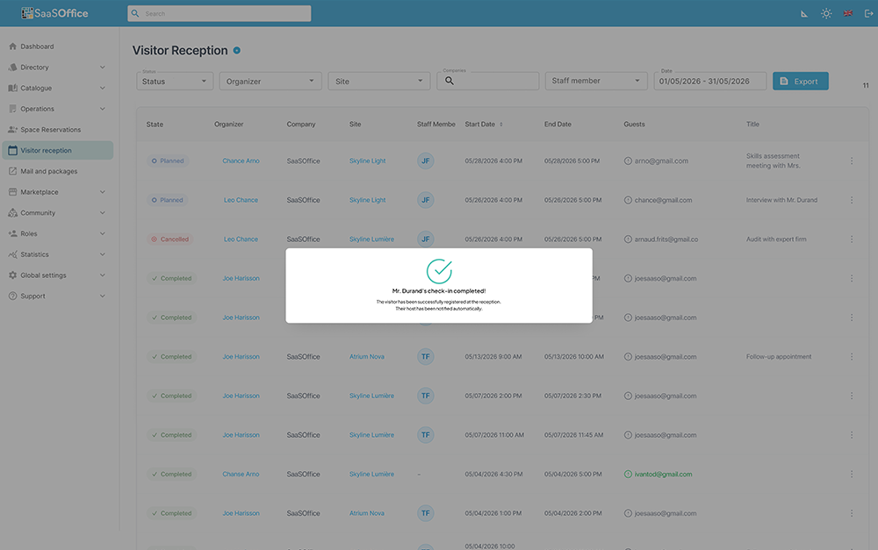The width and height of the screenshot is (878, 550).
Task: Open the Organizer filter dropdown
Action: (x=270, y=81)
